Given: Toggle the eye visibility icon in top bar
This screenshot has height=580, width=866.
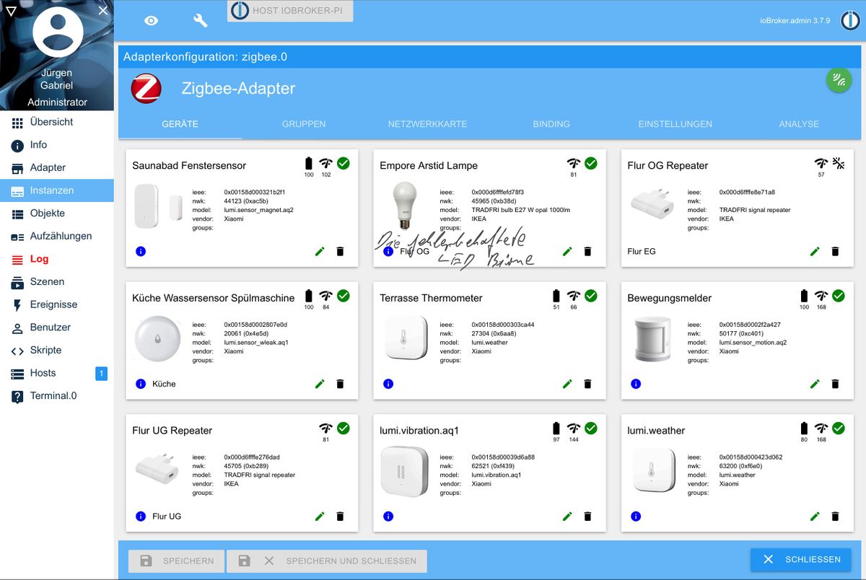Looking at the screenshot, I should [151, 21].
